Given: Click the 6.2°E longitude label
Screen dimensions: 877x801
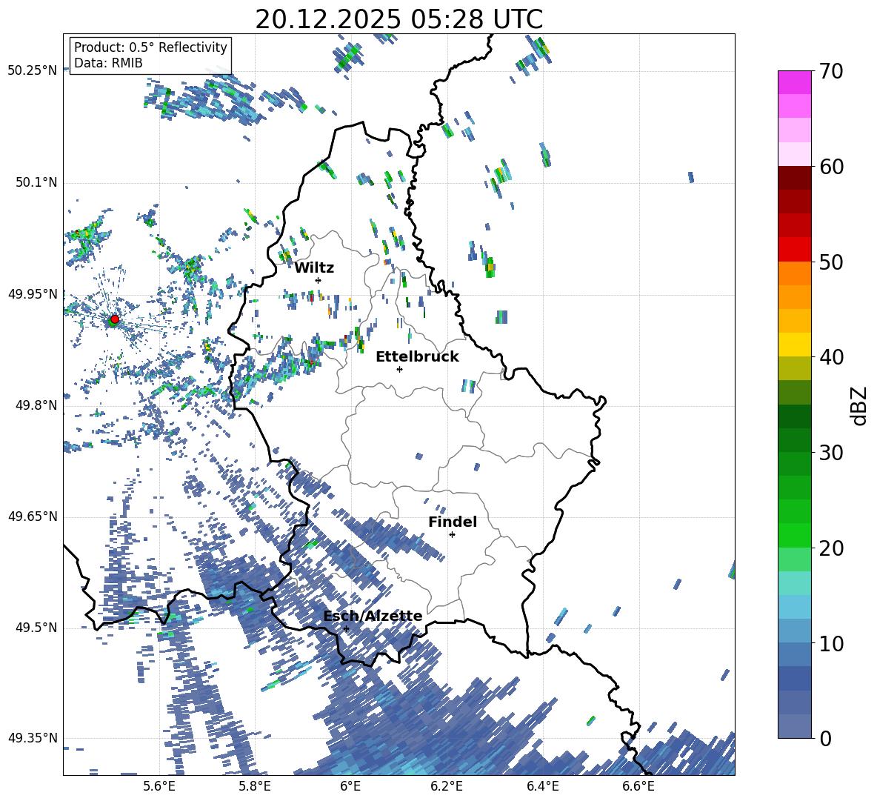Looking at the screenshot, I should coord(447,786).
